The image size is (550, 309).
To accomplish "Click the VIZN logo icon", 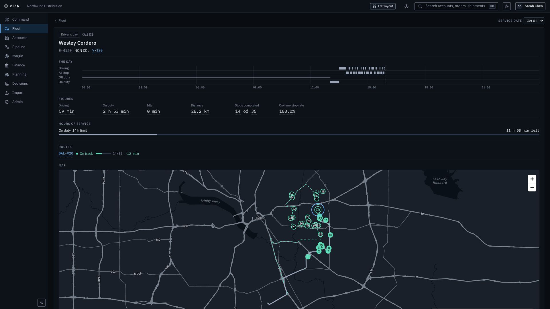I will coord(6,6).
